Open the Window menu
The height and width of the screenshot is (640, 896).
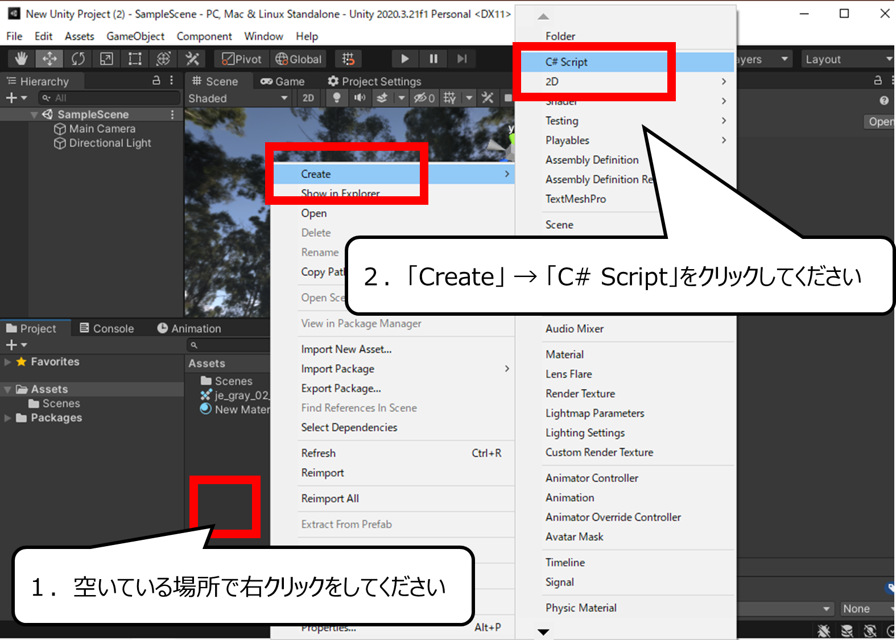click(263, 36)
